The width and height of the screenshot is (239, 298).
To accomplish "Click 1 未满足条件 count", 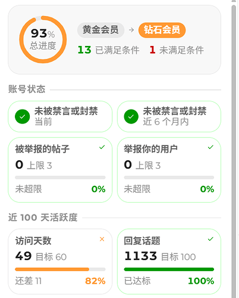I will (x=177, y=50).
